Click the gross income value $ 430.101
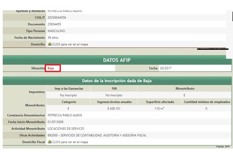Screen dimensions: 233x152 coord(114,109)
